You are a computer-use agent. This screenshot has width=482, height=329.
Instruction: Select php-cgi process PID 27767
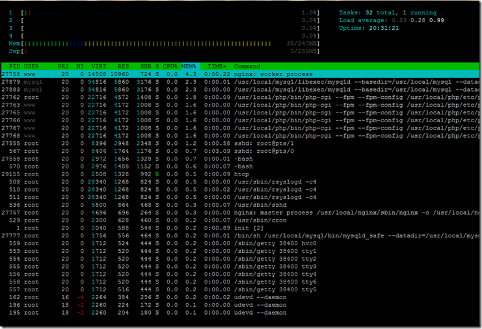(x=240, y=128)
